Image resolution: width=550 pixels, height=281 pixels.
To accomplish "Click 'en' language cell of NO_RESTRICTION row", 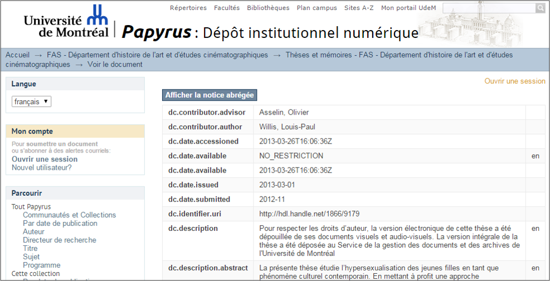I will coord(536,156).
